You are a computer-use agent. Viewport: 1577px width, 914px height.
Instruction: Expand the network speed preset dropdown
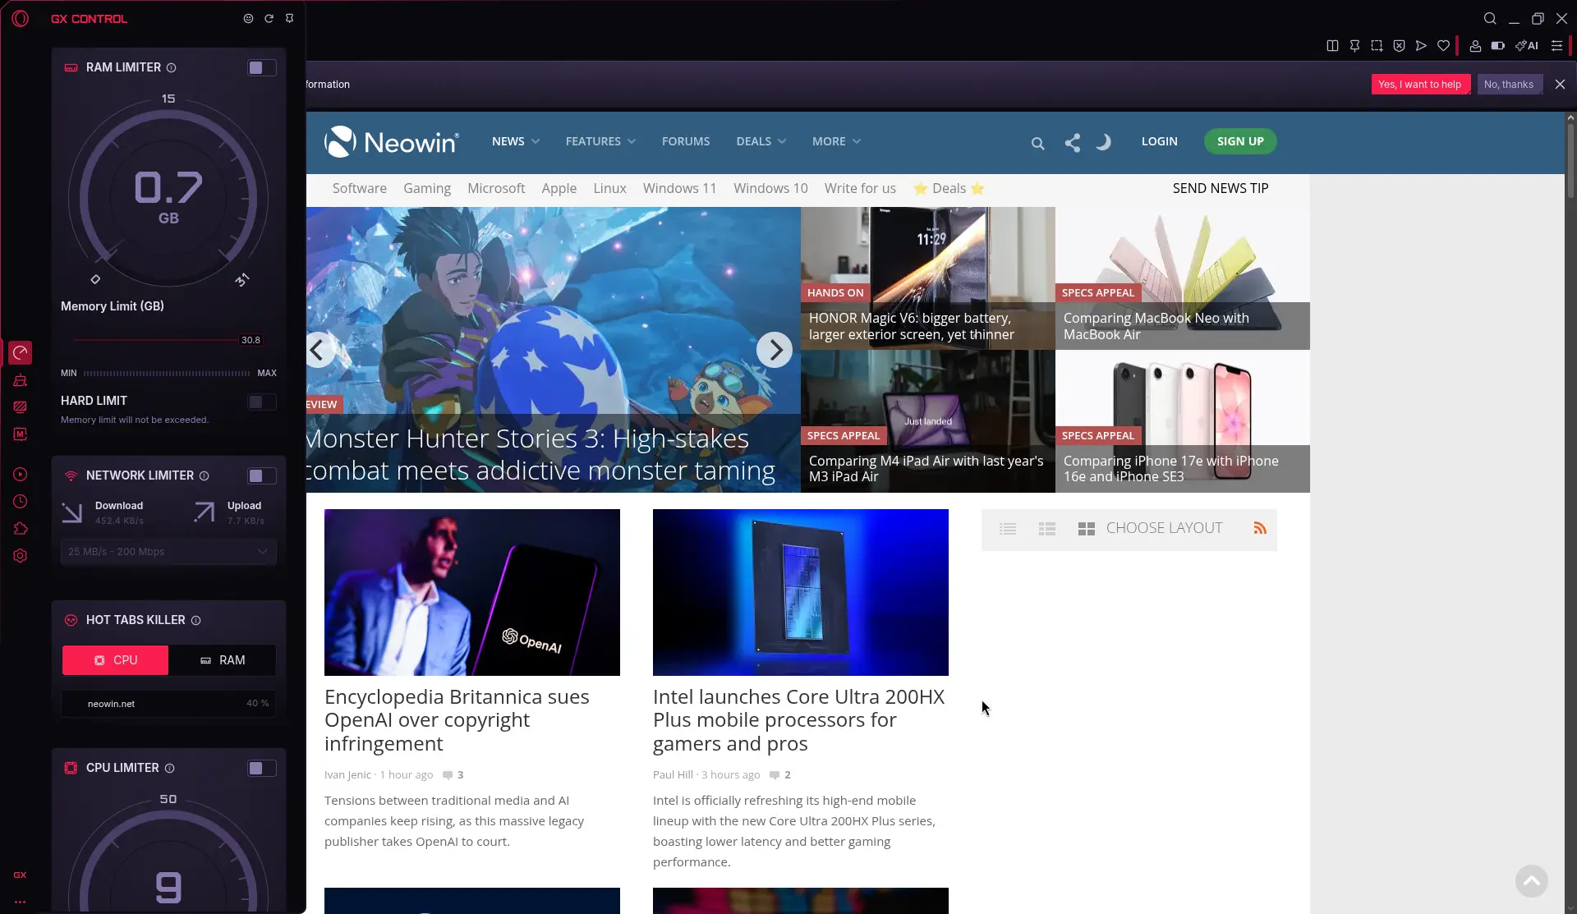click(x=168, y=552)
